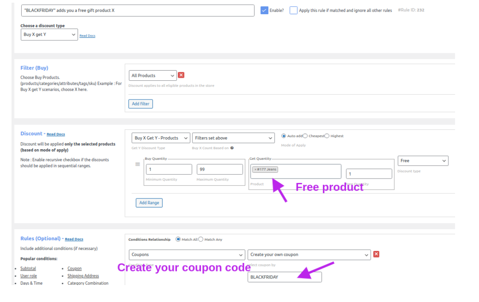This screenshot has width=479, height=302.
Task: Remove the All Products filter
Action: click(x=181, y=75)
